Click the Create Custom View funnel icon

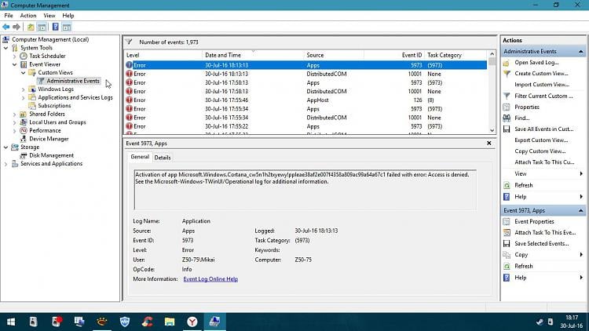507,74
